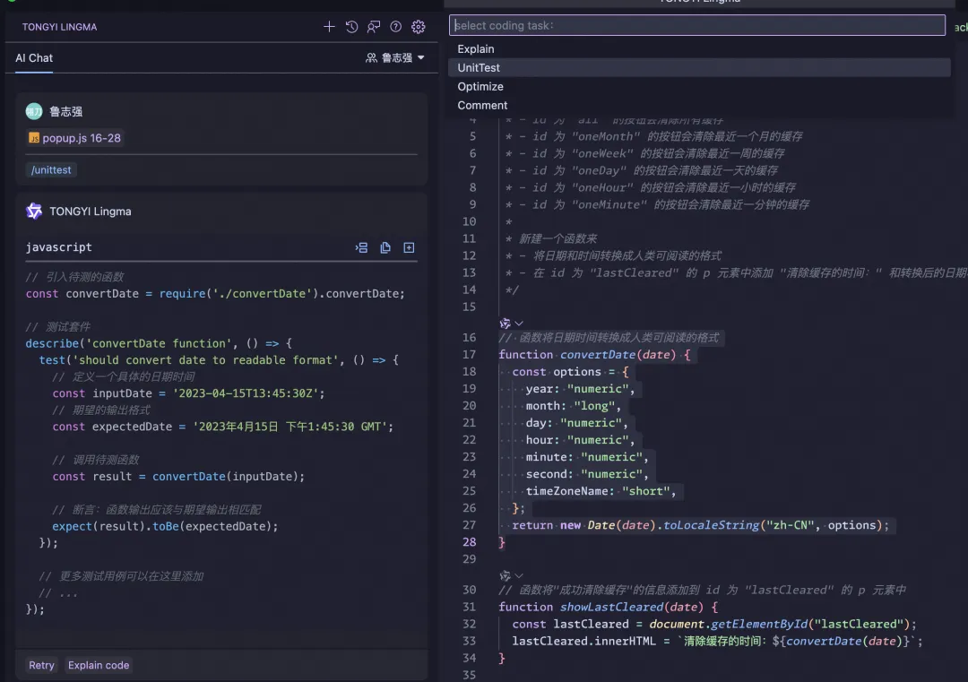This screenshot has height=682, width=968.
Task: Click the Explain code button
Action: [x=99, y=665]
